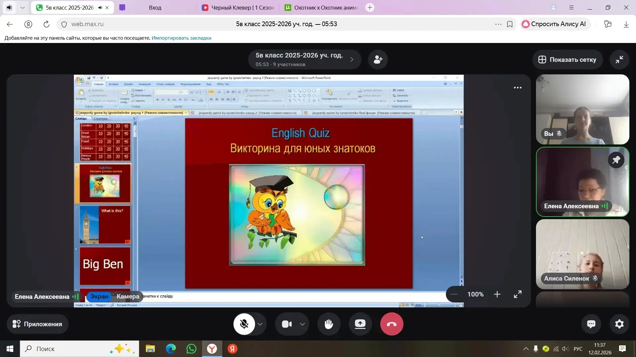The image size is (636, 357).
Task: Expand microphone options arrow
Action: (x=260, y=324)
